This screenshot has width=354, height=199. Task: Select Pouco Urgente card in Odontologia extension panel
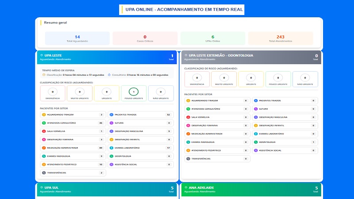(278, 79)
